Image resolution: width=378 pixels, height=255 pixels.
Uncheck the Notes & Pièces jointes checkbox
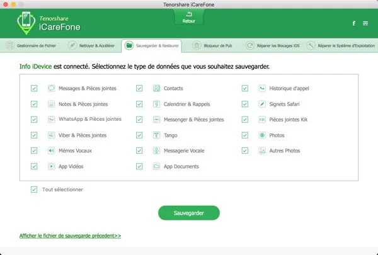[34, 104]
